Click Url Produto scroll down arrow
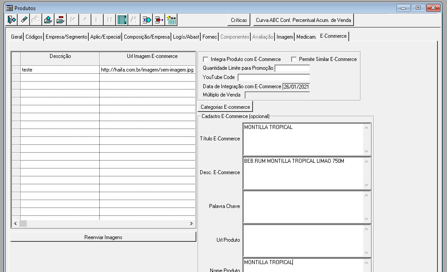447x272 pixels. [x=366, y=253]
